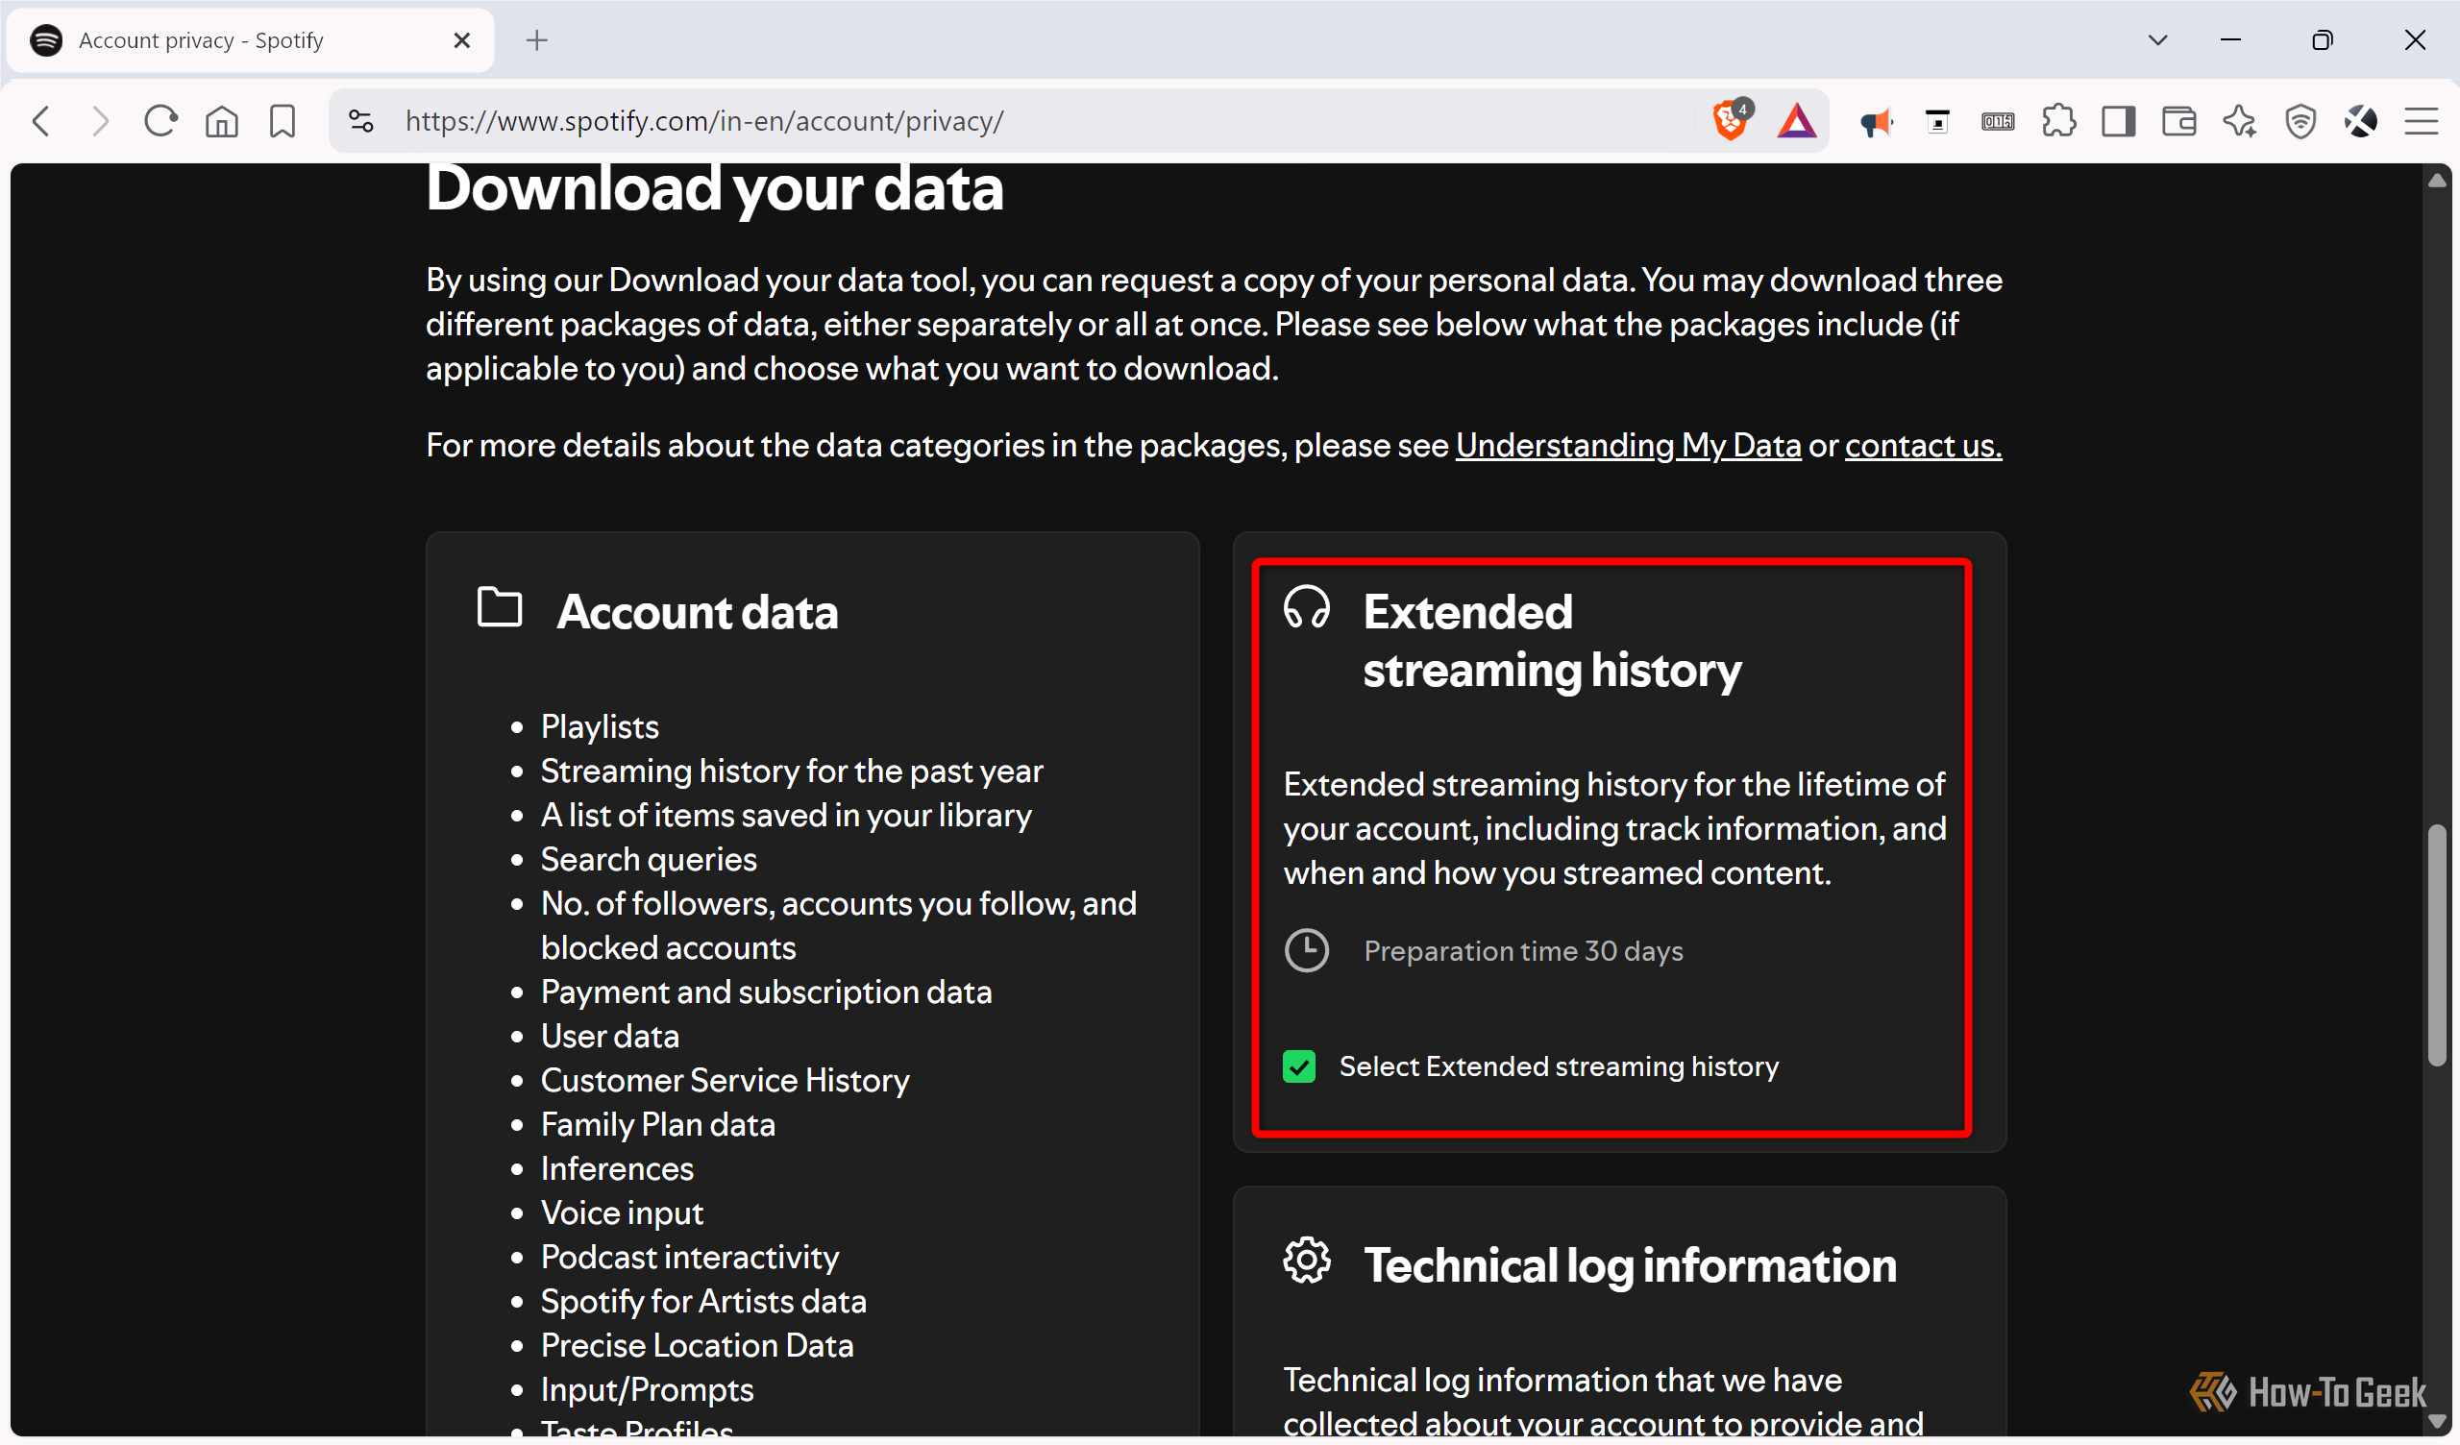
Task: Reload the Spotify privacy page
Action: (161, 121)
